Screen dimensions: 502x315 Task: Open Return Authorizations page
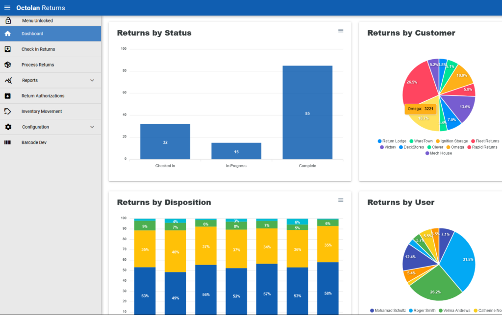[50, 96]
